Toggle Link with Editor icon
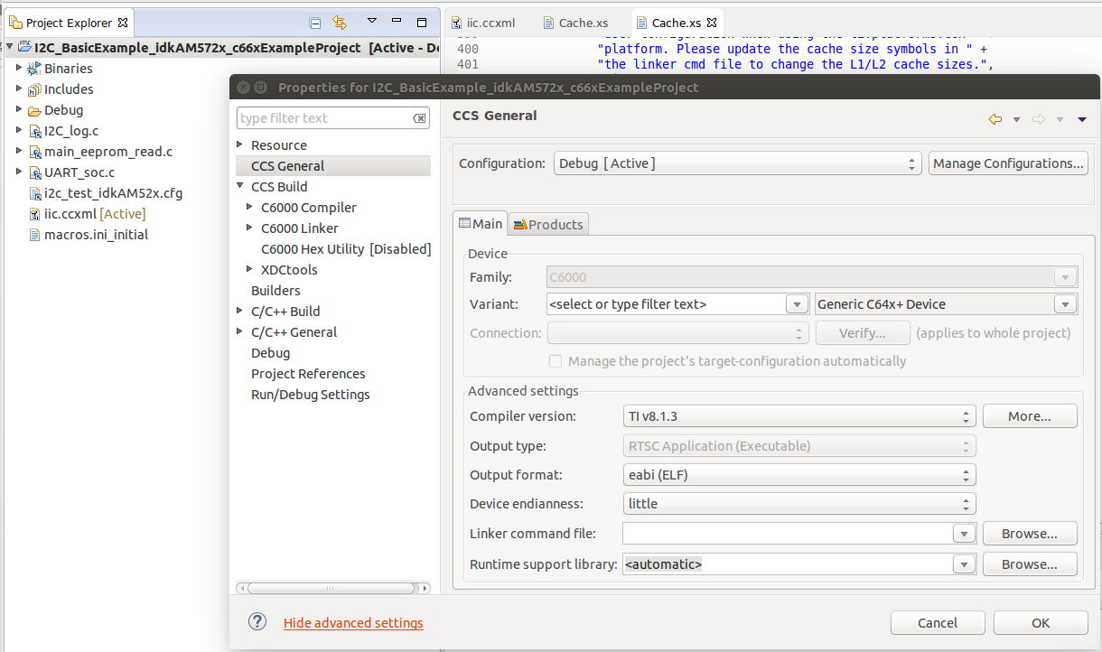 tap(340, 23)
